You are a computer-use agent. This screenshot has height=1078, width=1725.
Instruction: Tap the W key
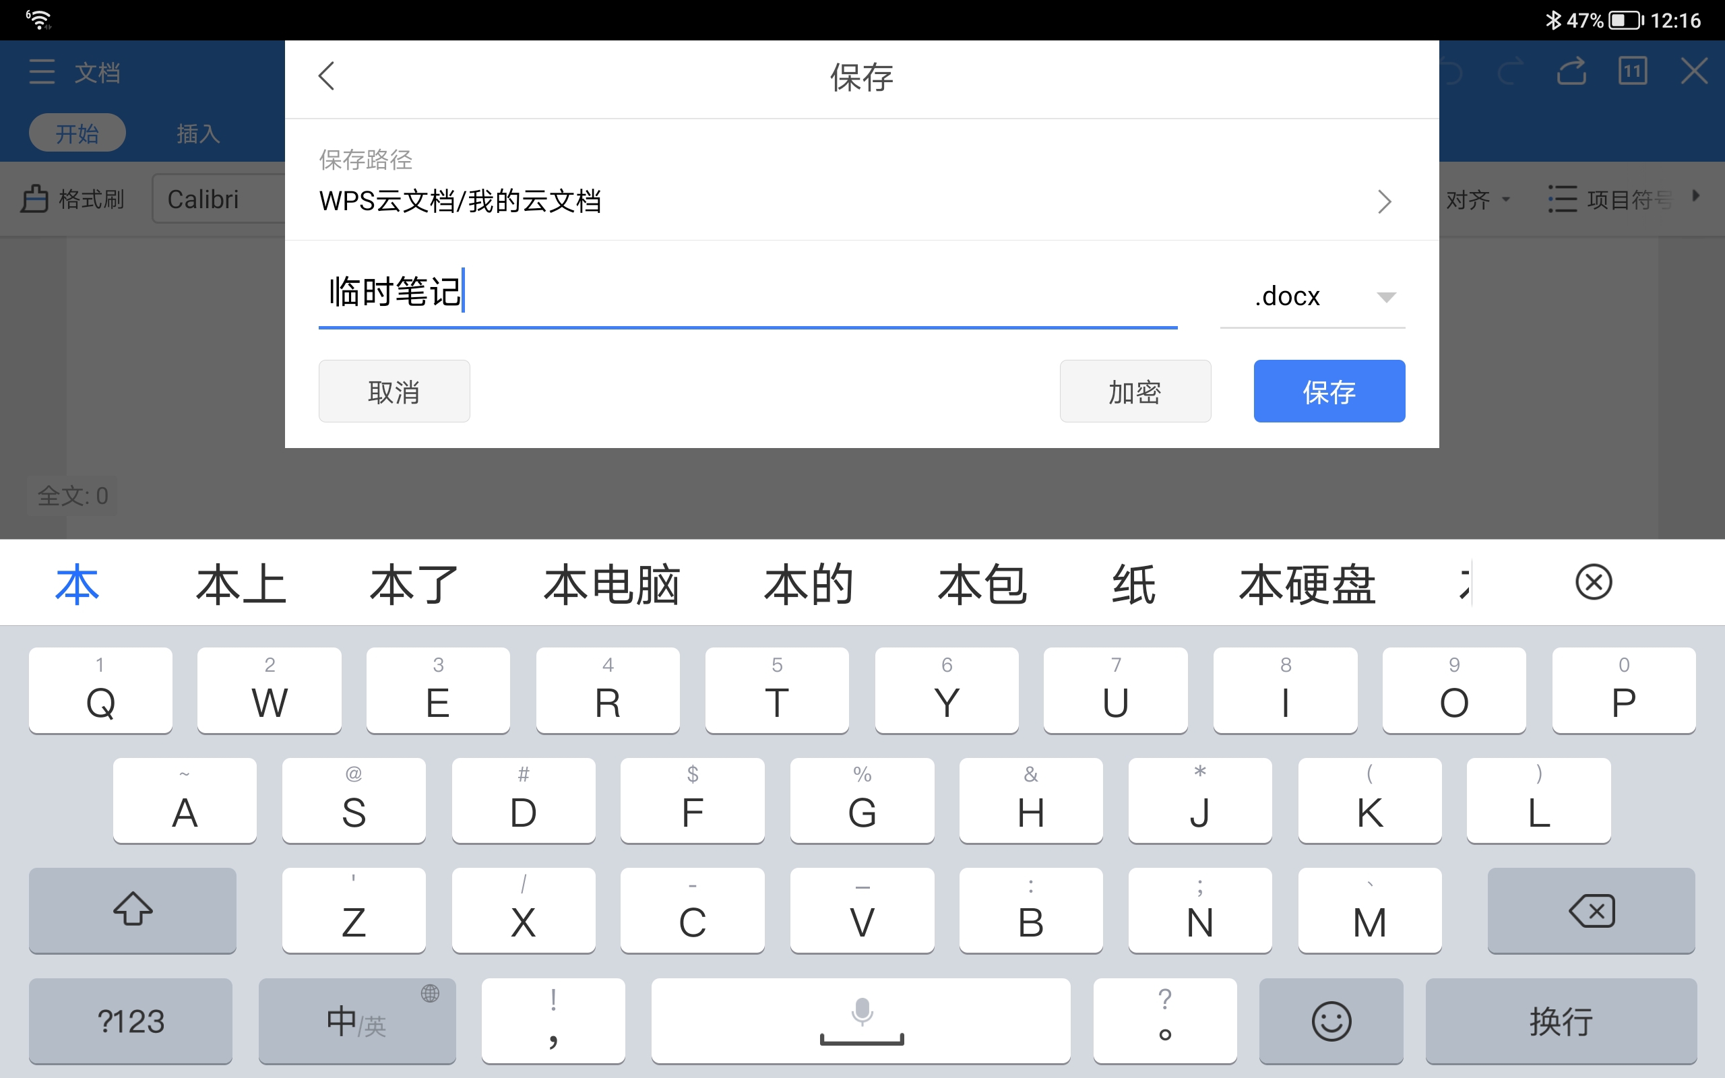pos(270,689)
